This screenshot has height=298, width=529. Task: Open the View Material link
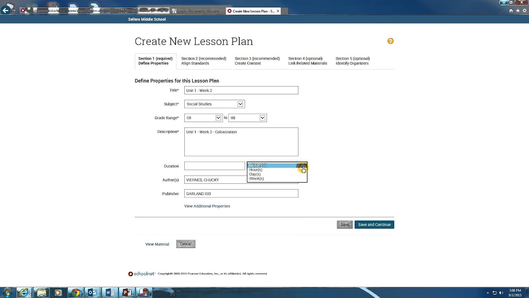pos(157,244)
